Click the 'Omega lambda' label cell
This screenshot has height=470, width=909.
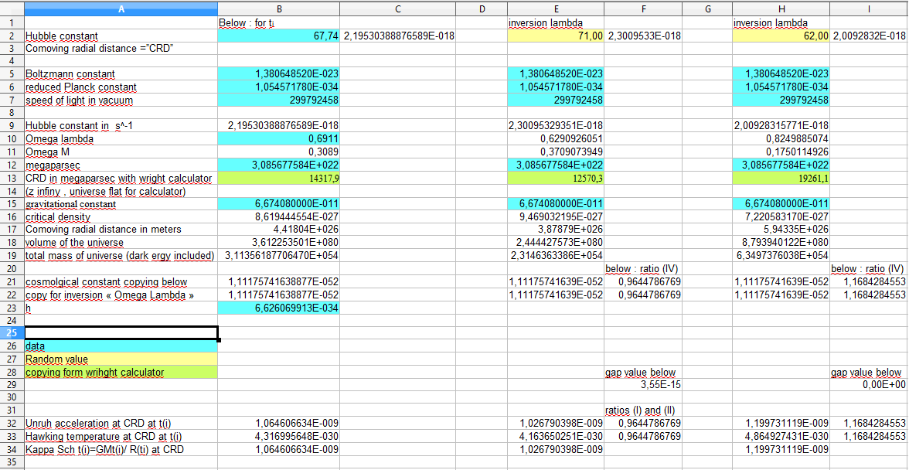[121, 139]
